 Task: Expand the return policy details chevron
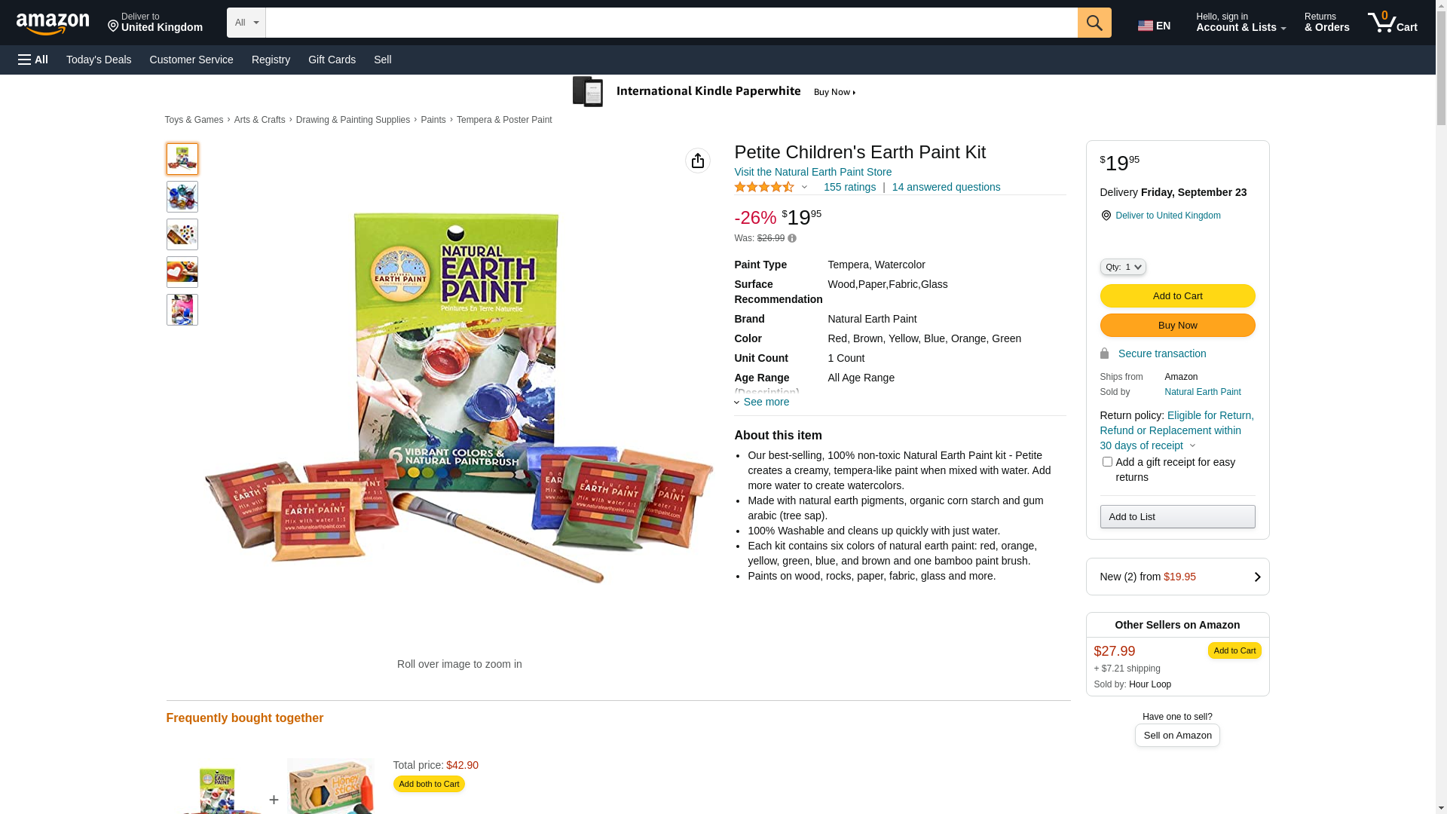pos(1192,445)
